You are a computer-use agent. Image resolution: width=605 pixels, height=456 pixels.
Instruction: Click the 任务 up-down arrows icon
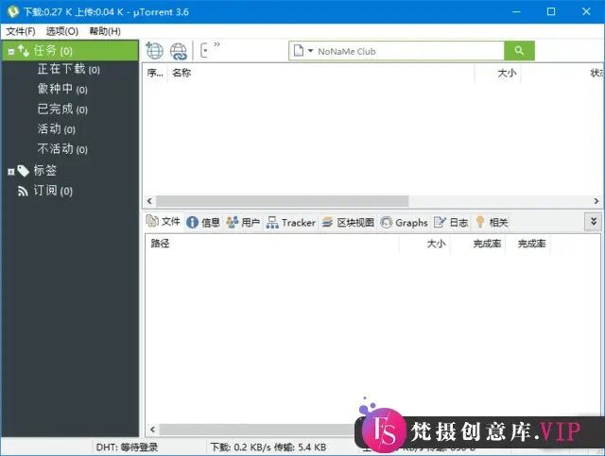(24, 50)
